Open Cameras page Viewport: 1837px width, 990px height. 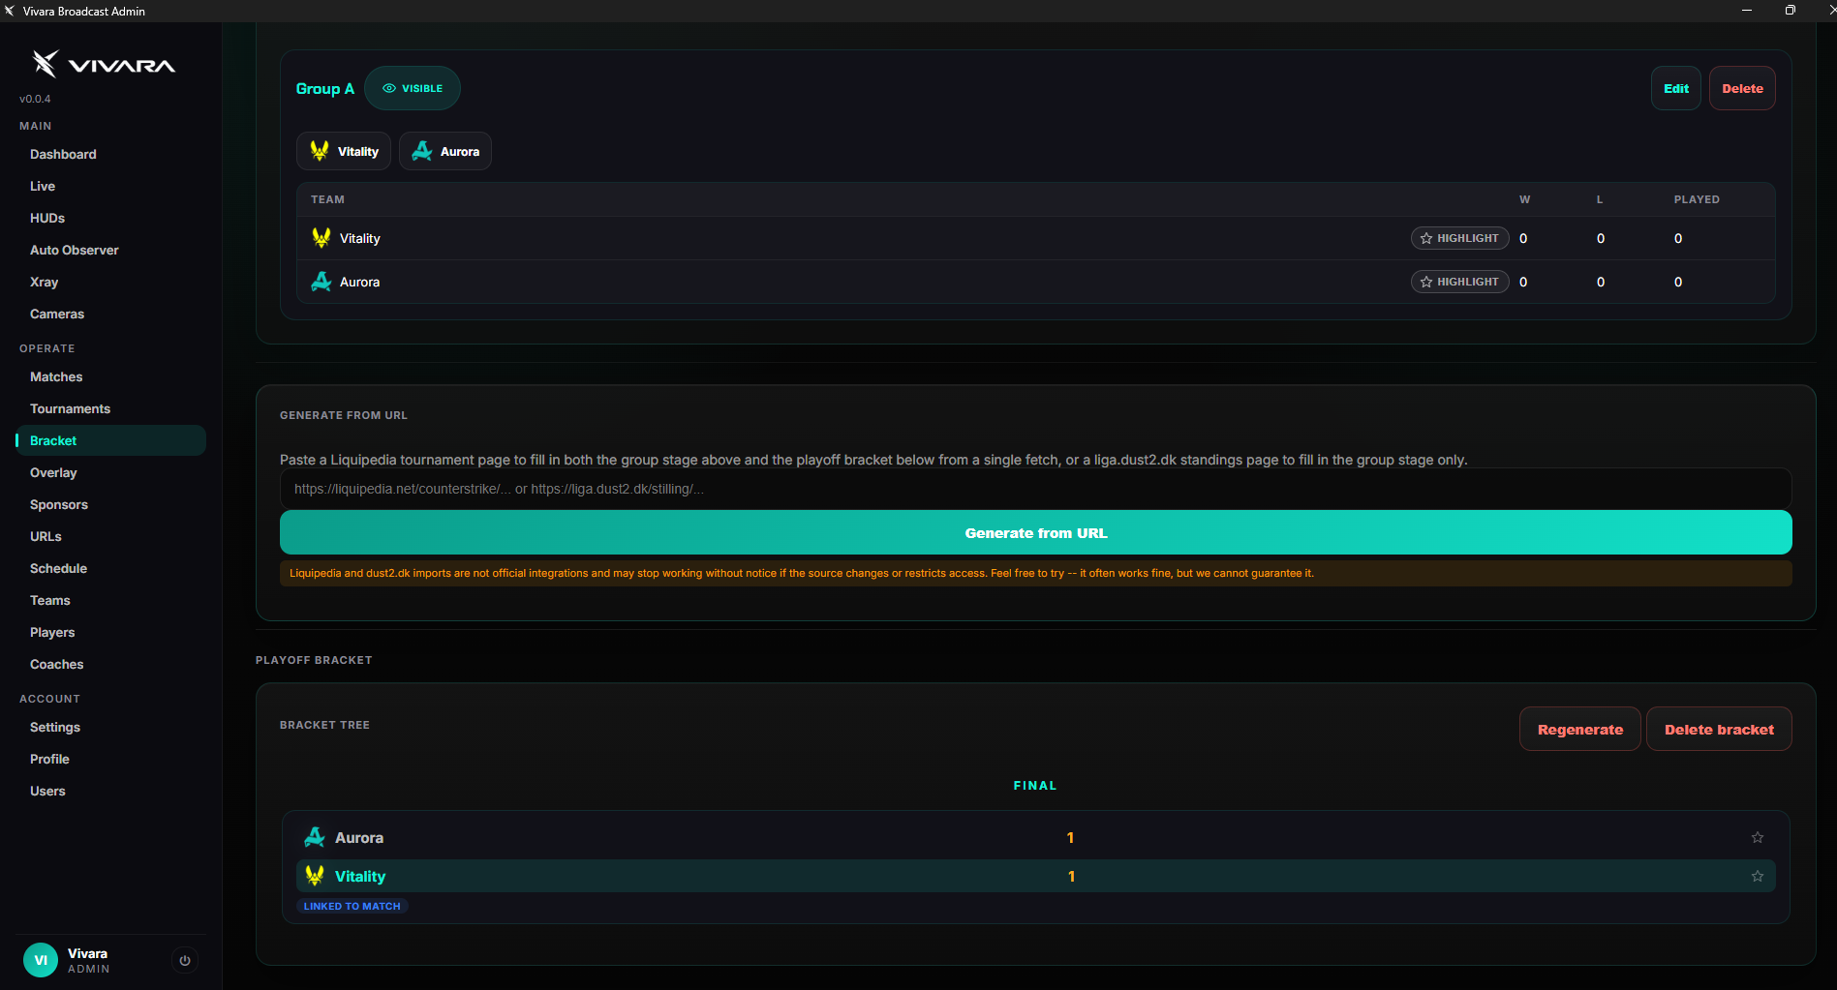point(110,314)
